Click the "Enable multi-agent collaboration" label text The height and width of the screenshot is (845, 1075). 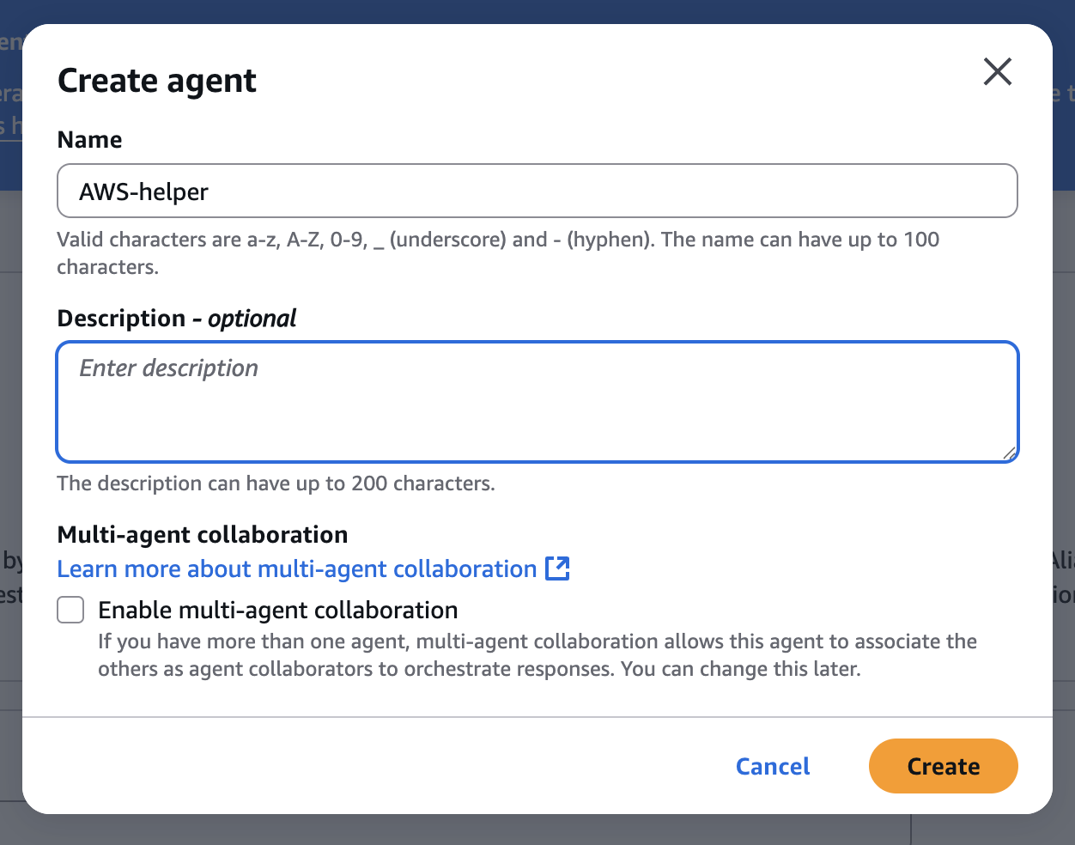click(278, 611)
